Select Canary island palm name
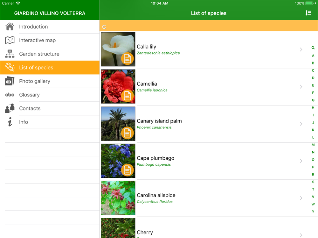 [x=159, y=121]
